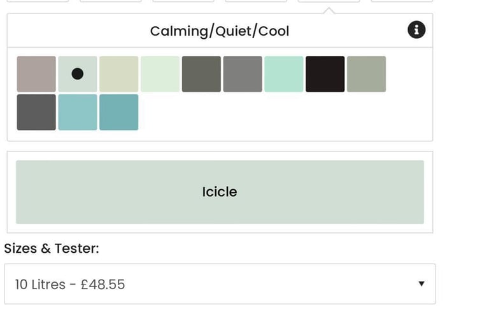The height and width of the screenshot is (333, 489).
Task: Click the large Icicle colour preview
Action: pyautogui.click(x=220, y=192)
